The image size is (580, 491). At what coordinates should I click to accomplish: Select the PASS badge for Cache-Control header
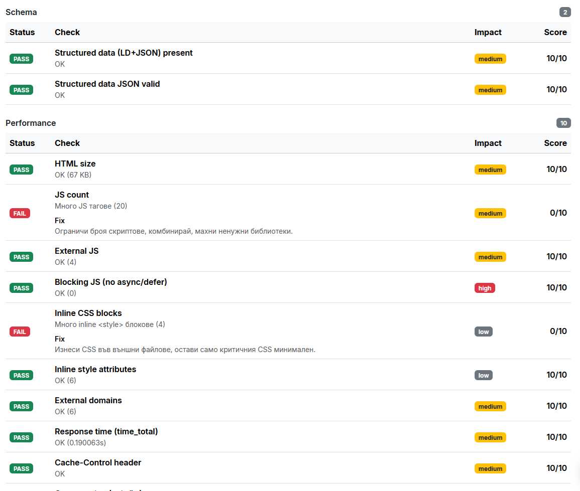click(x=21, y=468)
